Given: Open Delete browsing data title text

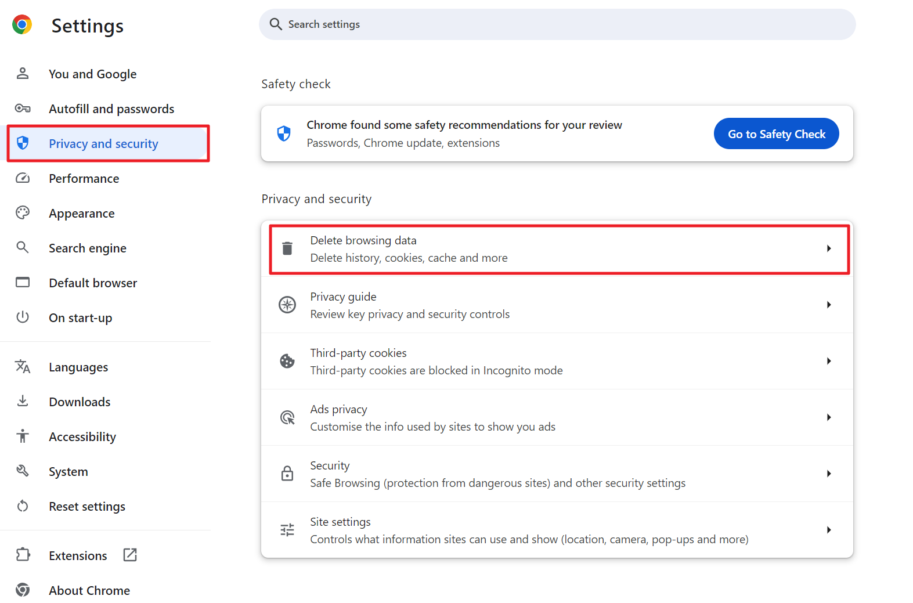Looking at the screenshot, I should coord(363,240).
